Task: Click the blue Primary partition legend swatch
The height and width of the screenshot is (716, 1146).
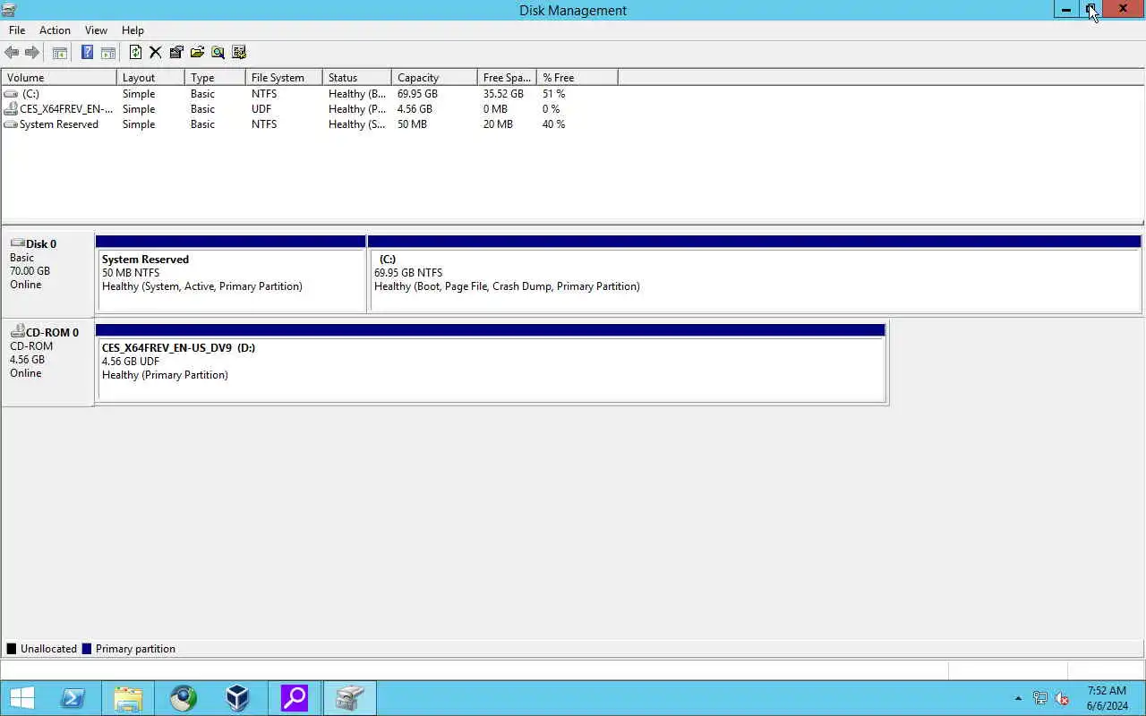Action: [87, 649]
